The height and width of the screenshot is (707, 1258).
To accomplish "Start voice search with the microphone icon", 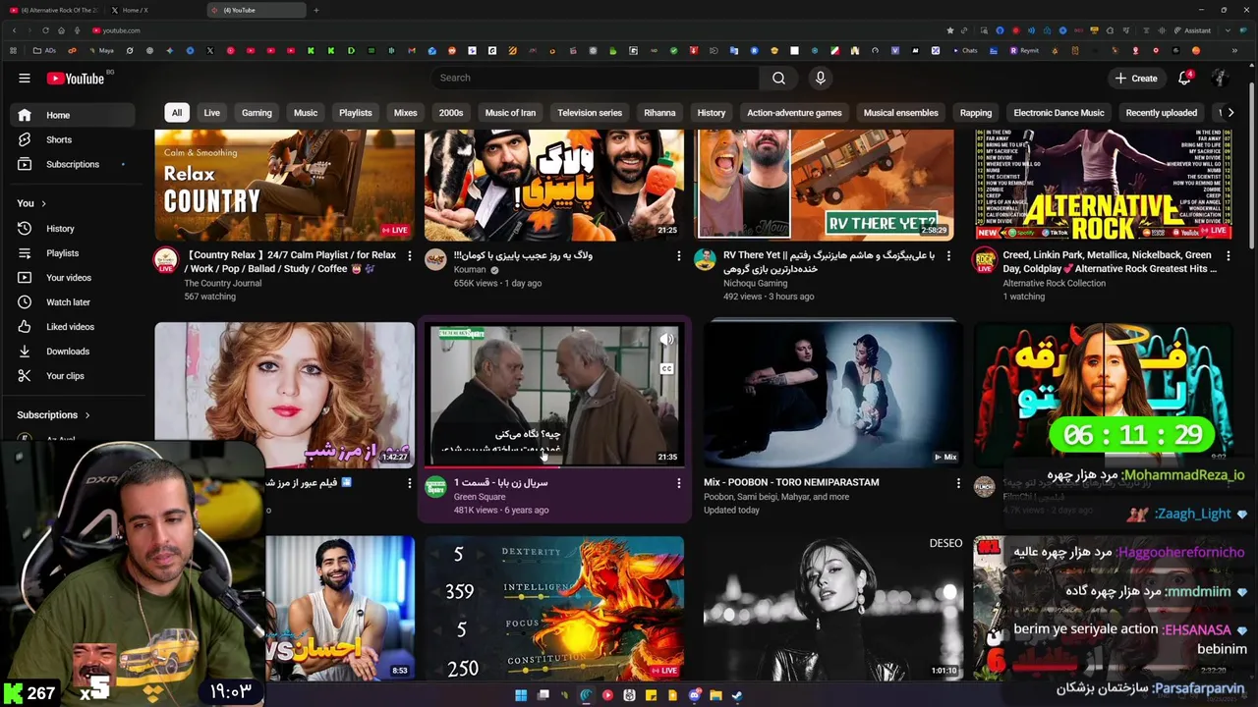I will (x=821, y=78).
